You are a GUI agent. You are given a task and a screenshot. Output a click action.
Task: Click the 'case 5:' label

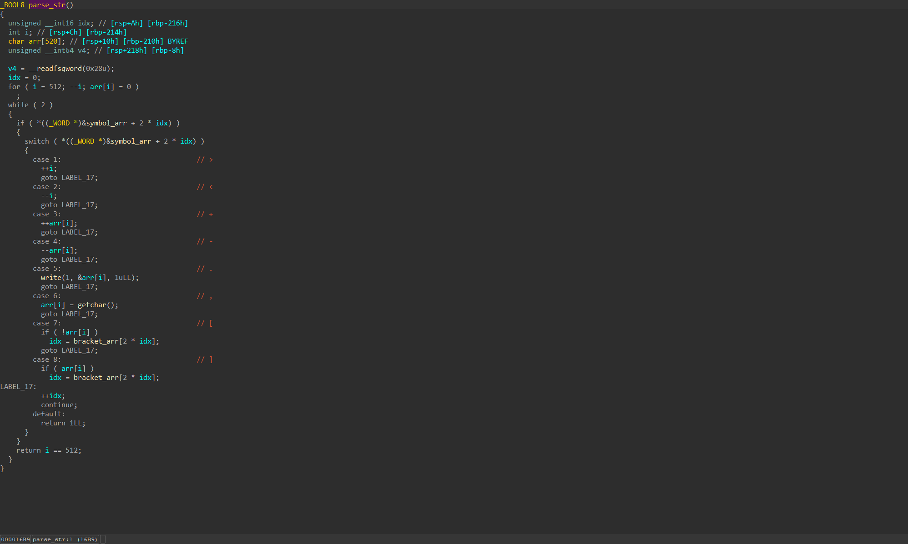pyautogui.click(x=47, y=269)
